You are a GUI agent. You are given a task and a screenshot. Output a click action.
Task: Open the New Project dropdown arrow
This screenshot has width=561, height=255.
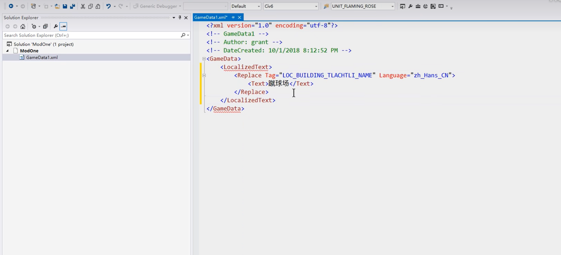point(39,6)
